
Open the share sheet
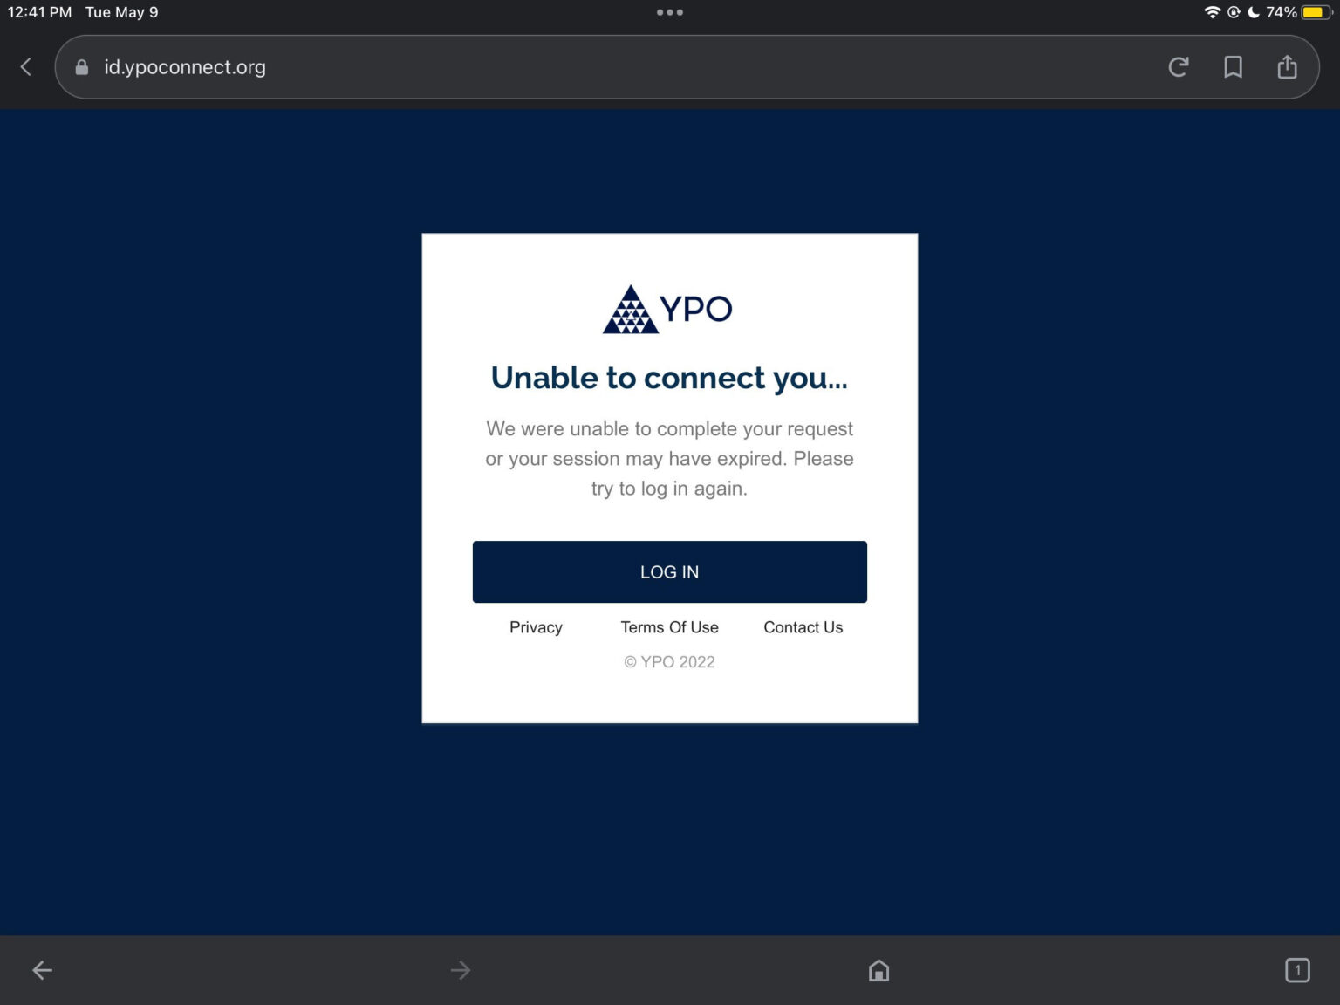pyautogui.click(x=1287, y=66)
